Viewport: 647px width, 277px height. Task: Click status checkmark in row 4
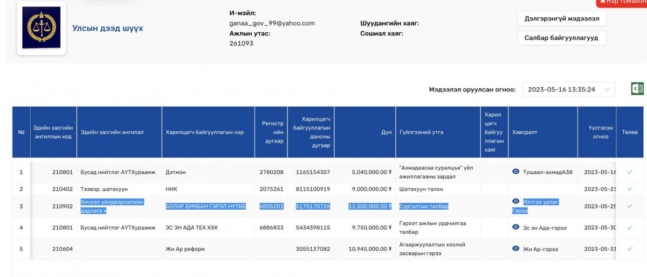[629, 228]
